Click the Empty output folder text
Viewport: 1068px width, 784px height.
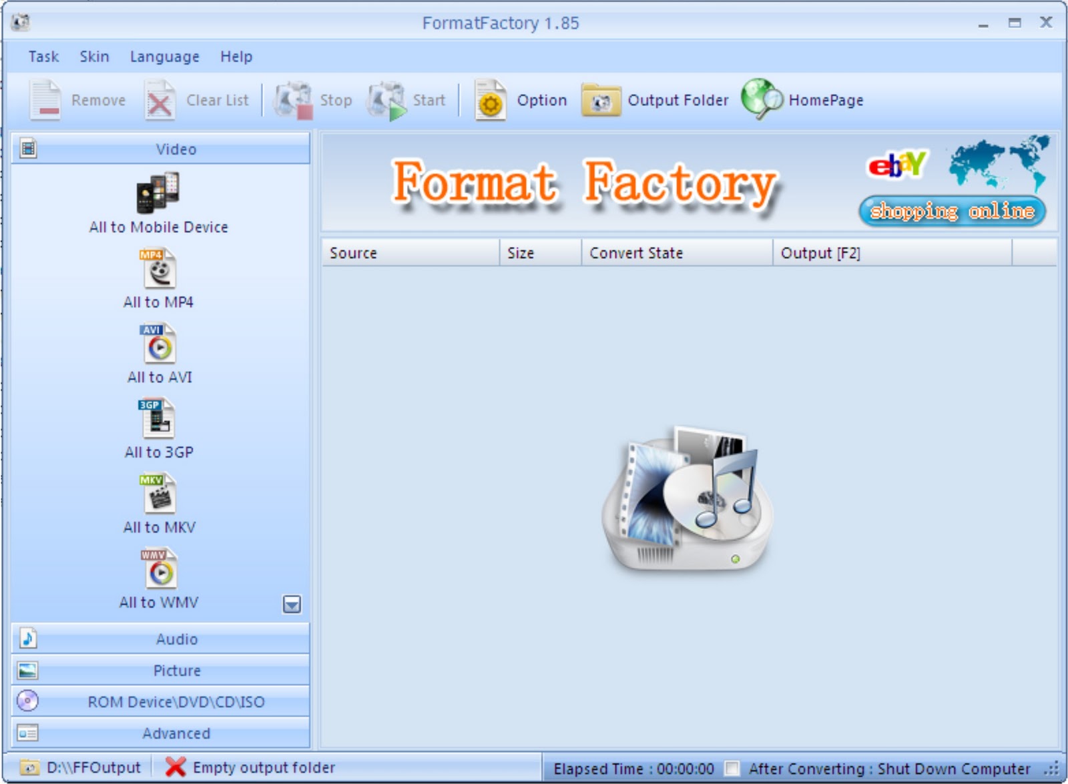(264, 768)
